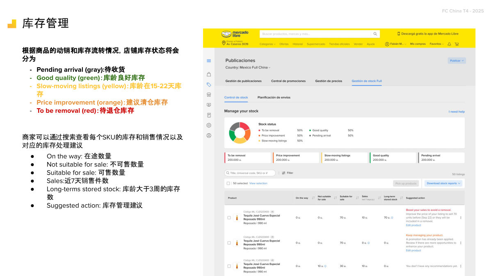Viewport: 491px width, 276px height.
Task: Check the product in Boost your sales row
Action: click(229, 217)
